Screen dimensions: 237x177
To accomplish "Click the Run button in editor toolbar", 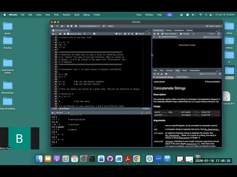I will coord(118,34).
